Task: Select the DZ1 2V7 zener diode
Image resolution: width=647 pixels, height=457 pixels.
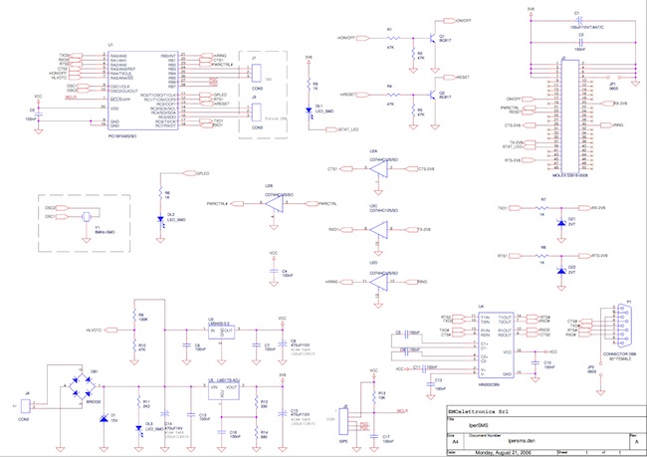Action: 561,222
